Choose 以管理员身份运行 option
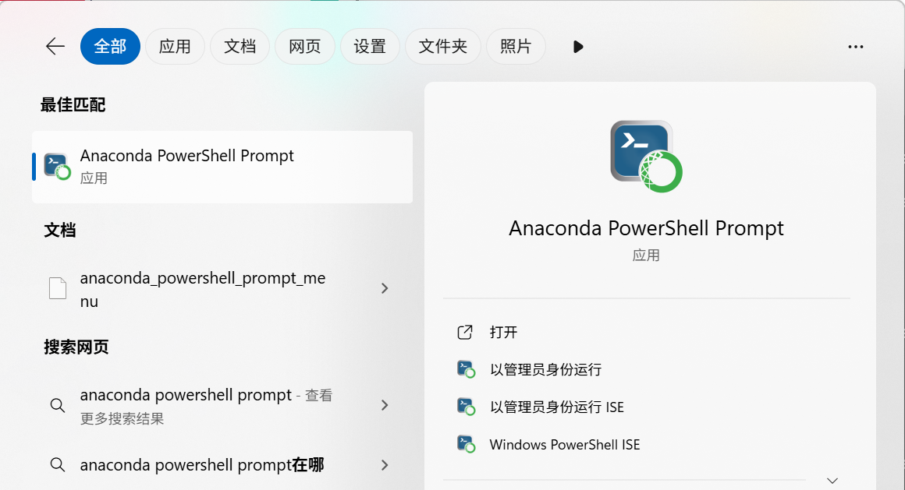Viewport: 905px width, 490px height. click(x=545, y=369)
